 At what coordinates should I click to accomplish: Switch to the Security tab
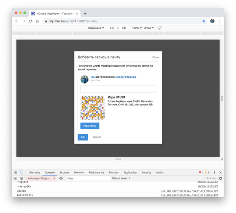click(x=146, y=172)
